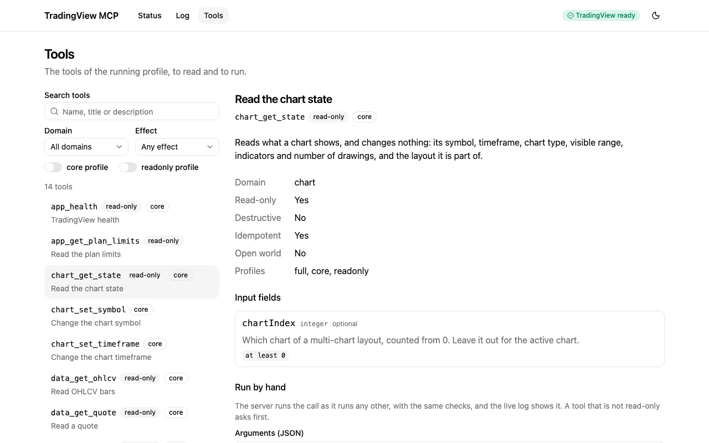Enable the core profile switch
Image resolution: width=709 pixels, height=443 pixels.
[53, 167]
